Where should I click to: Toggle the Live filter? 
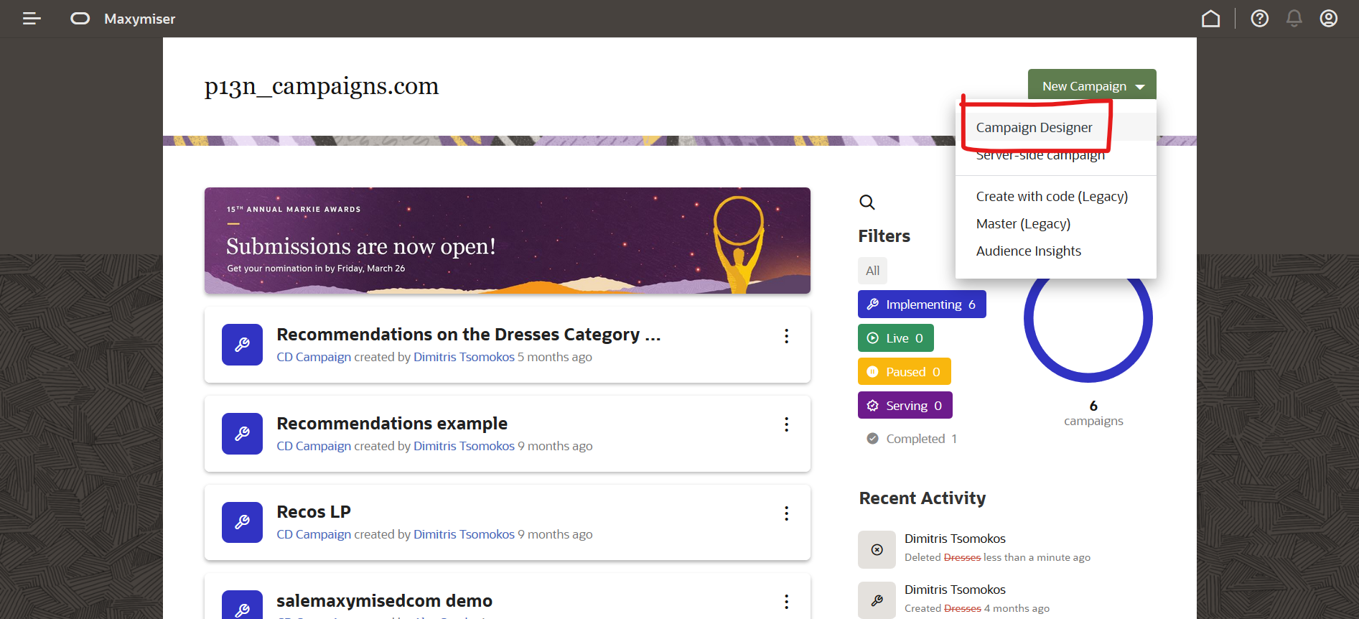click(x=896, y=338)
